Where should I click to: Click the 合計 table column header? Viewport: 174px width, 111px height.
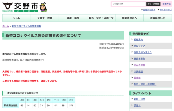71,100
